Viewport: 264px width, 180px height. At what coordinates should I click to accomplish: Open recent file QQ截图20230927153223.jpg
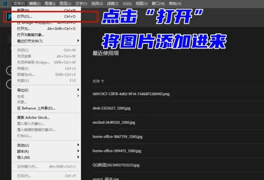click(x=116, y=165)
